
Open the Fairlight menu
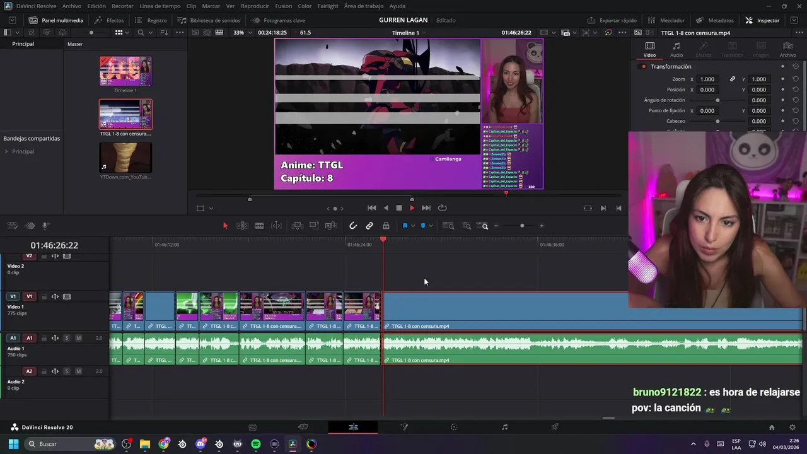(328, 6)
